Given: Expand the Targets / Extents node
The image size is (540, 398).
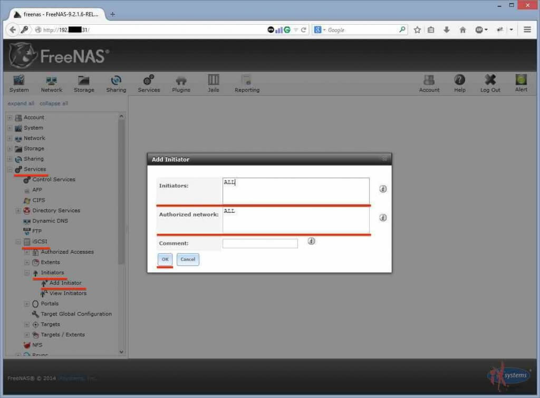Looking at the screenshot, I should 27,335.
